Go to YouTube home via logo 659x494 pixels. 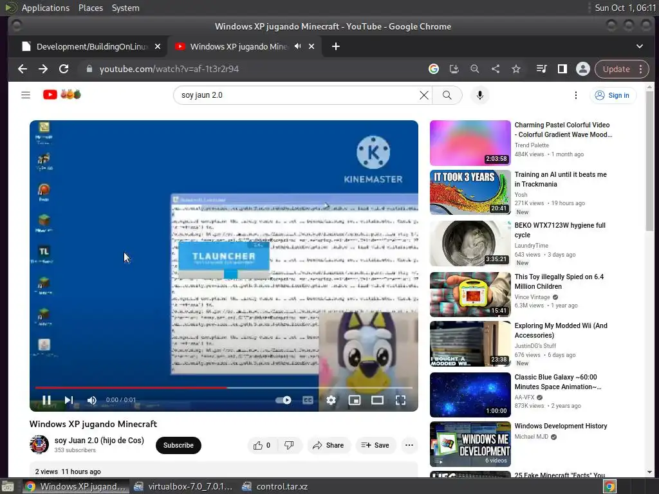[x=62, y=95]
